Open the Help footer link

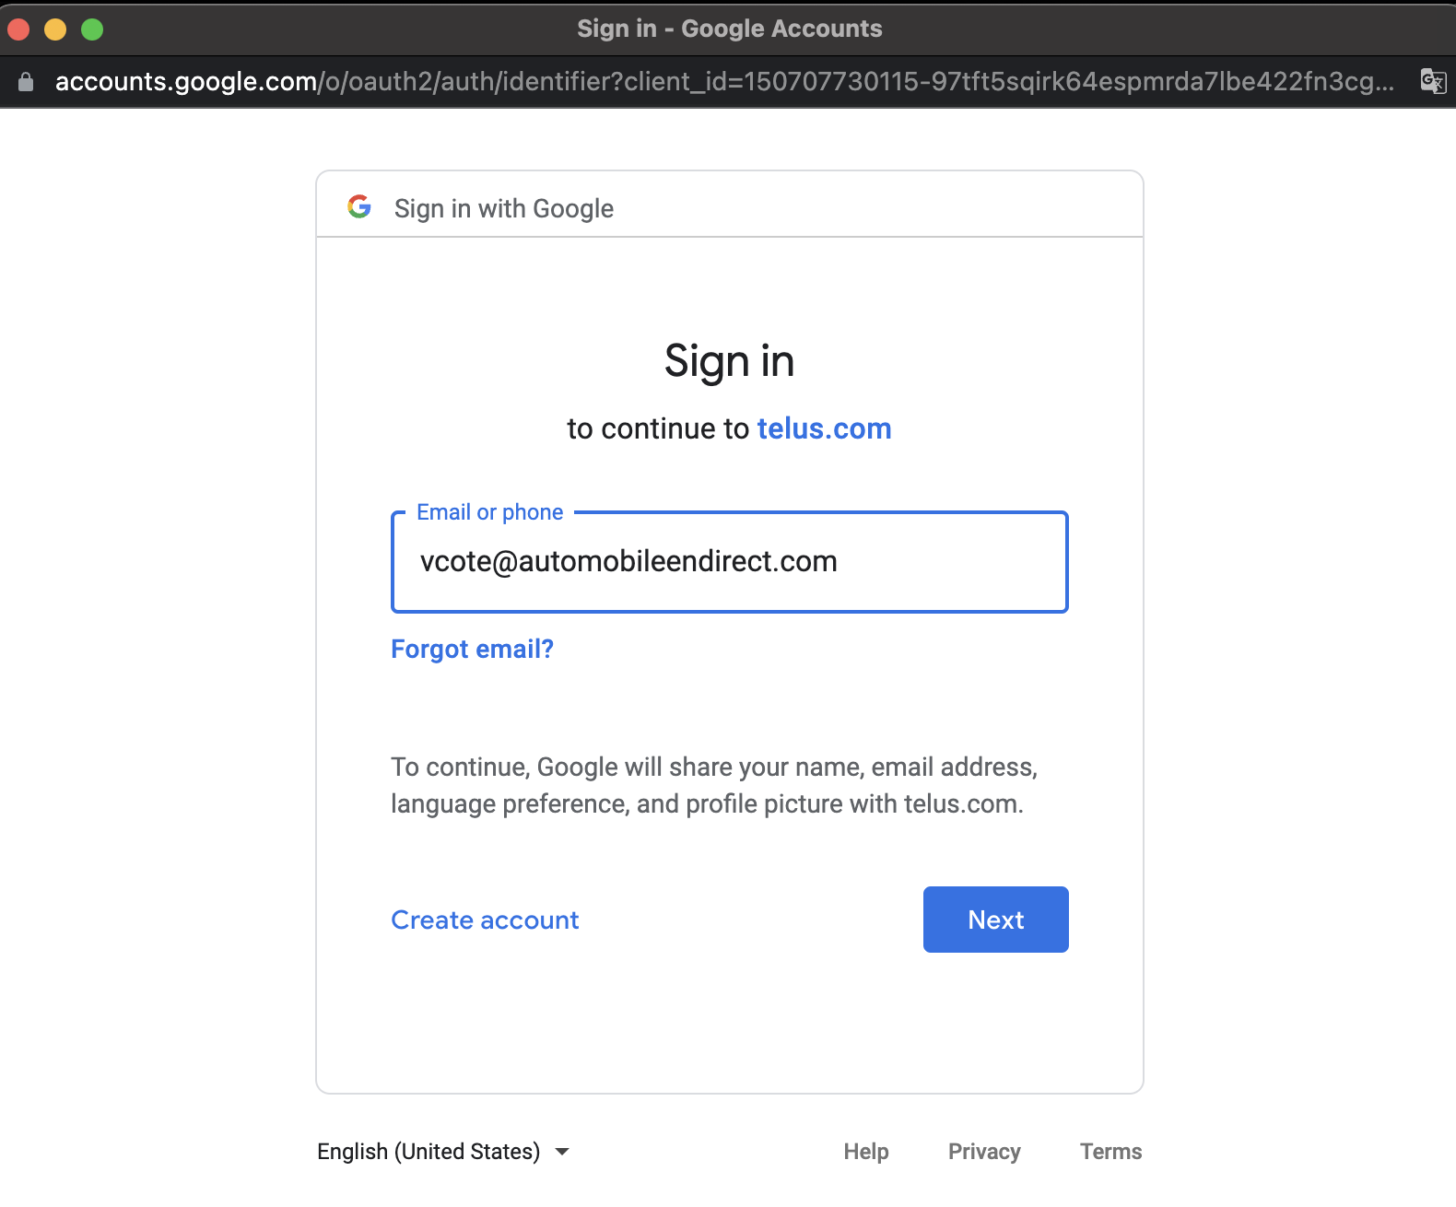866,1152
